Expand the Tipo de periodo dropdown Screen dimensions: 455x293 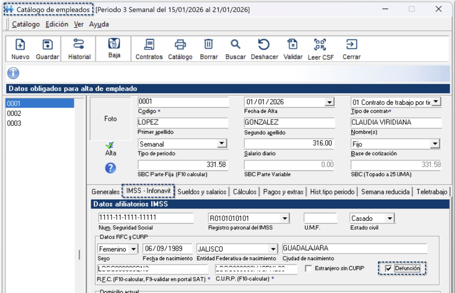click(222, 143)
